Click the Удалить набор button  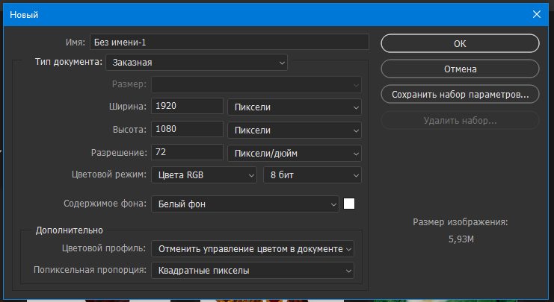tap(460, 121)
